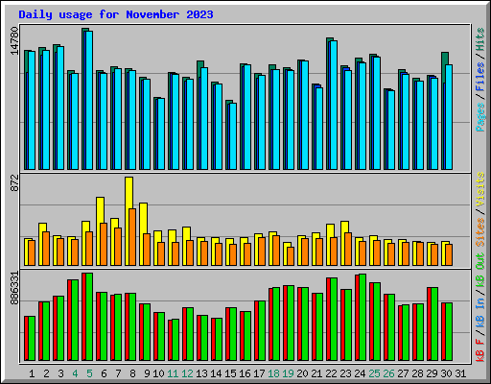Click day 31 label on x-axis
Image resolution: width=491 pixels, height=384 pixels.
coord(460,373)
